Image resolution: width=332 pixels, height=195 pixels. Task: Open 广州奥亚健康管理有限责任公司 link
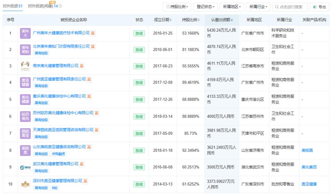point(59,79)
